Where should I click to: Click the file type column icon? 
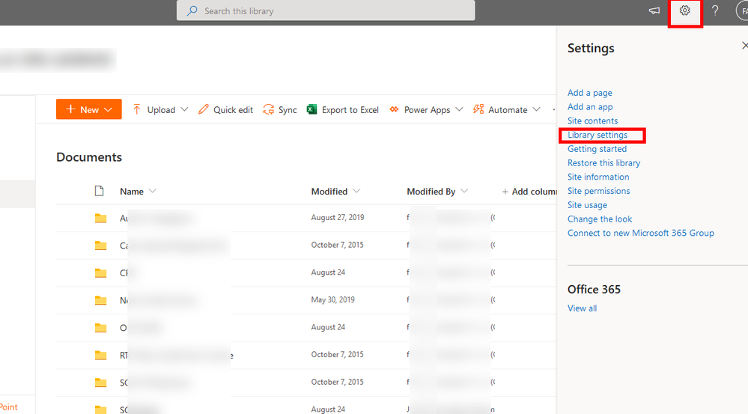click(100, 191)
